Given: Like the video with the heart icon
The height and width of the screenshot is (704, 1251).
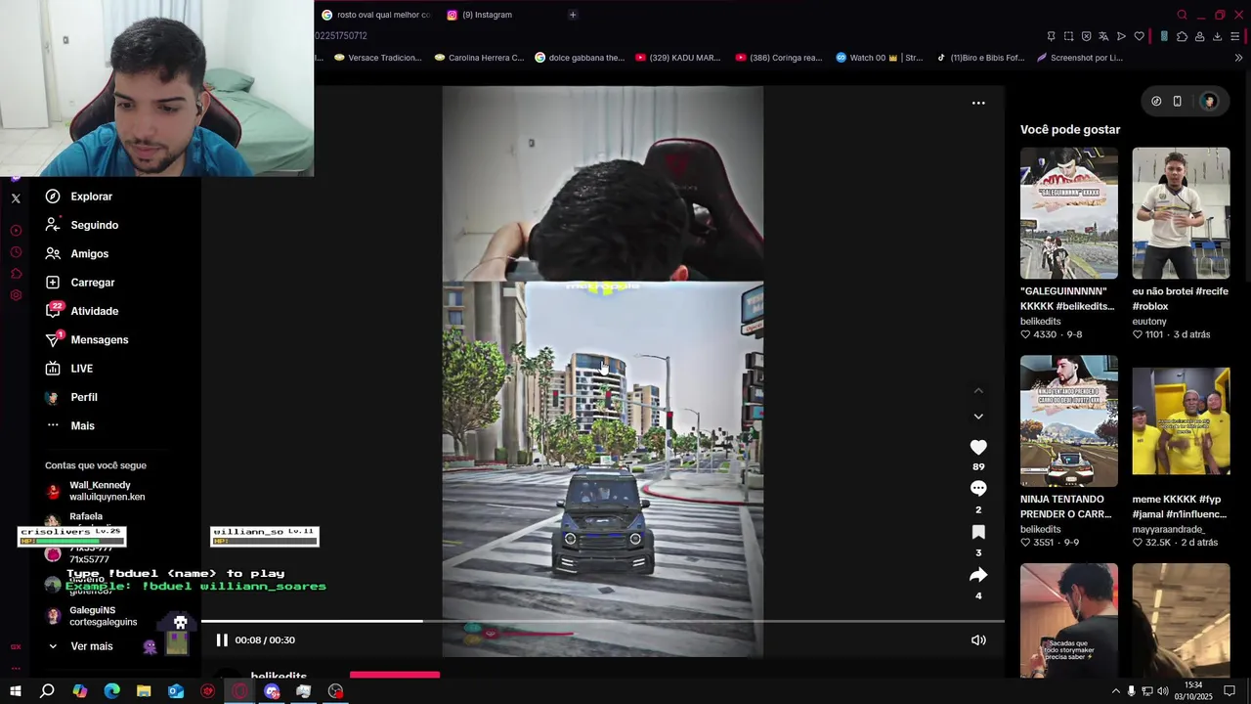Looking at the screenshot, I should 978,447.
